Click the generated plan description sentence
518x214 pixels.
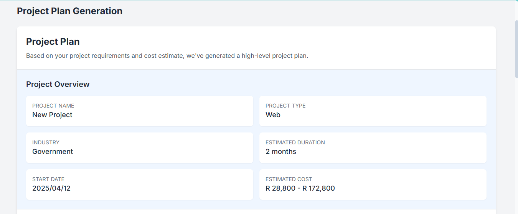click(x=167, y=56)
